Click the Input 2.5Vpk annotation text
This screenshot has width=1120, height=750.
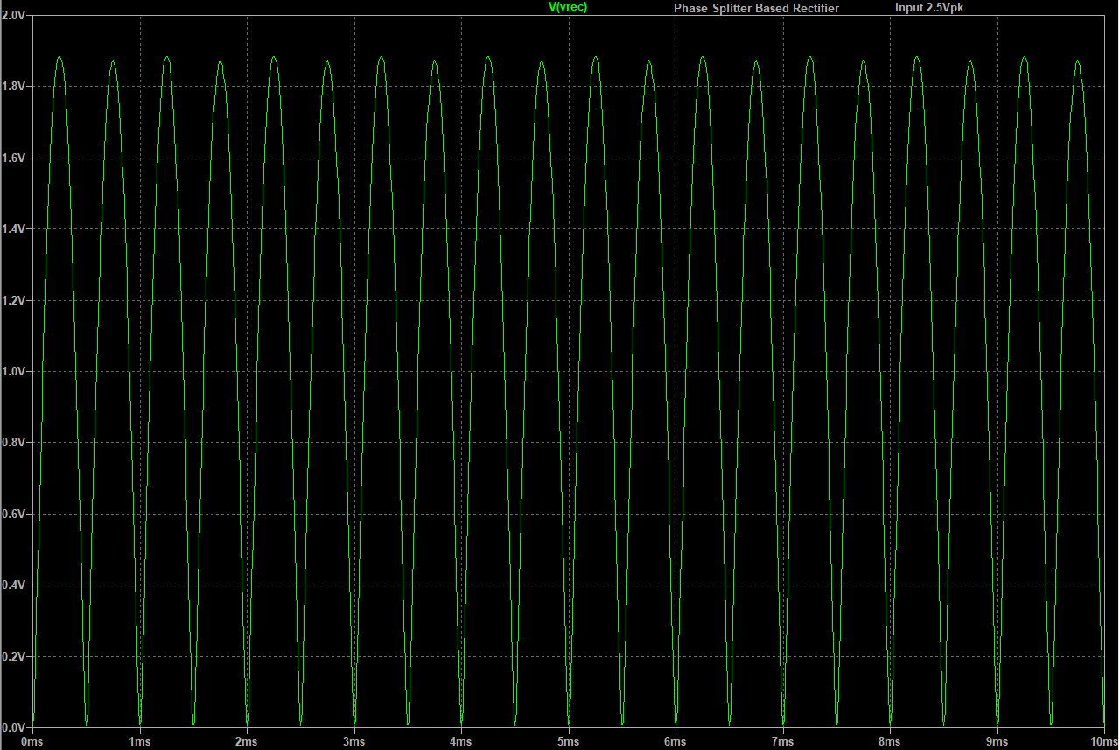point(927,8)
